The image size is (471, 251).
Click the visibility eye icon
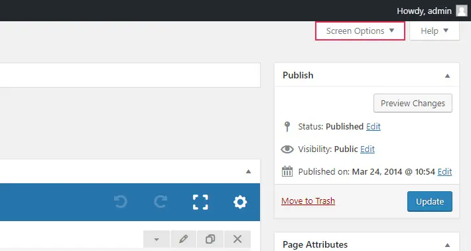[x=287, y=149]
